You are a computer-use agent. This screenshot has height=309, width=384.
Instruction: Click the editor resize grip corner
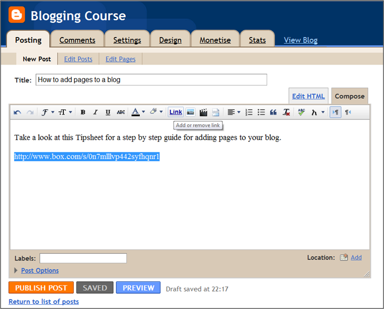[x=367, y=274]
